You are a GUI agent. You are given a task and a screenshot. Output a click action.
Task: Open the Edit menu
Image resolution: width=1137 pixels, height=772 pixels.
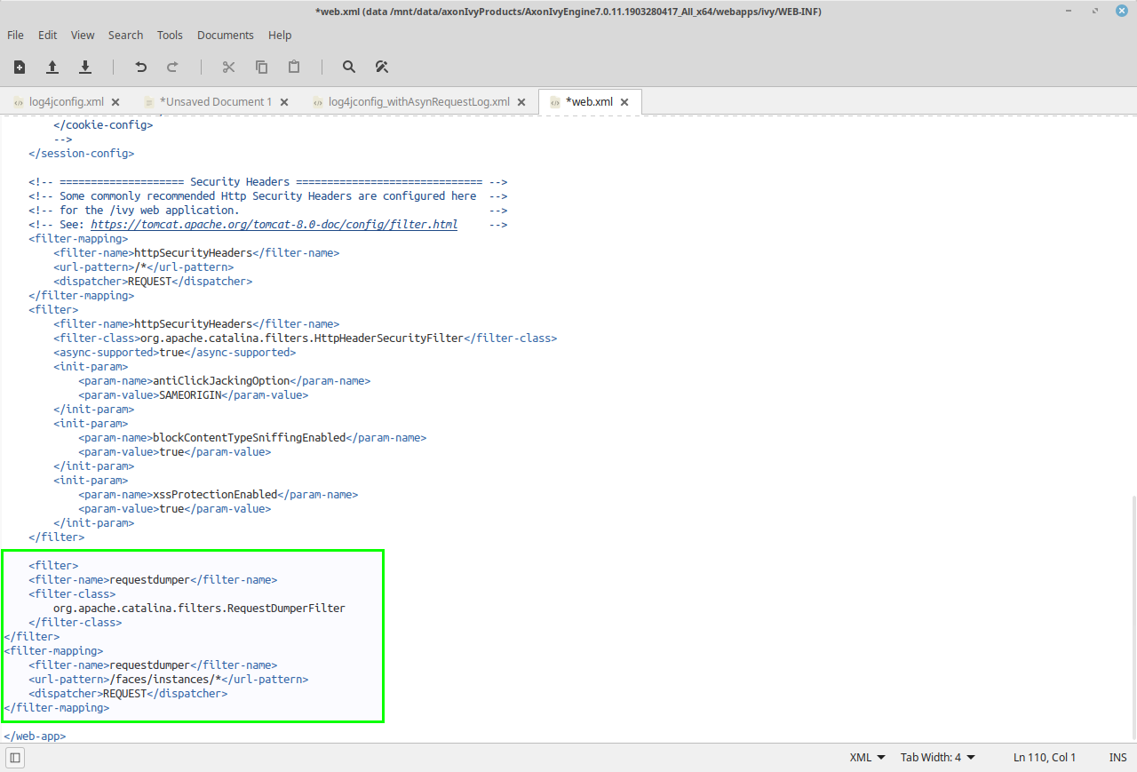coord(47,35)
